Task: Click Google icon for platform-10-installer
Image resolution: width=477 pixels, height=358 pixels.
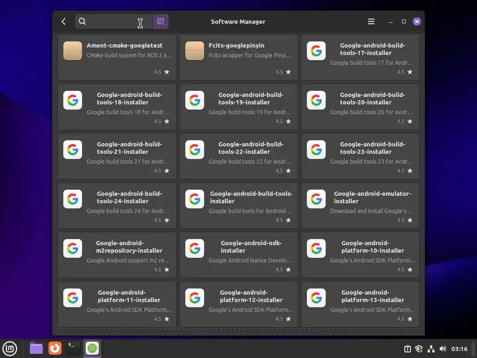Action: pyautogui.click(x=316, y=248)
